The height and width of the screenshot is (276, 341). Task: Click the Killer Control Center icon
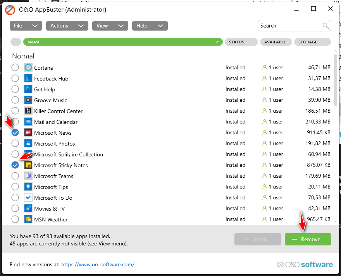[28, 111]
